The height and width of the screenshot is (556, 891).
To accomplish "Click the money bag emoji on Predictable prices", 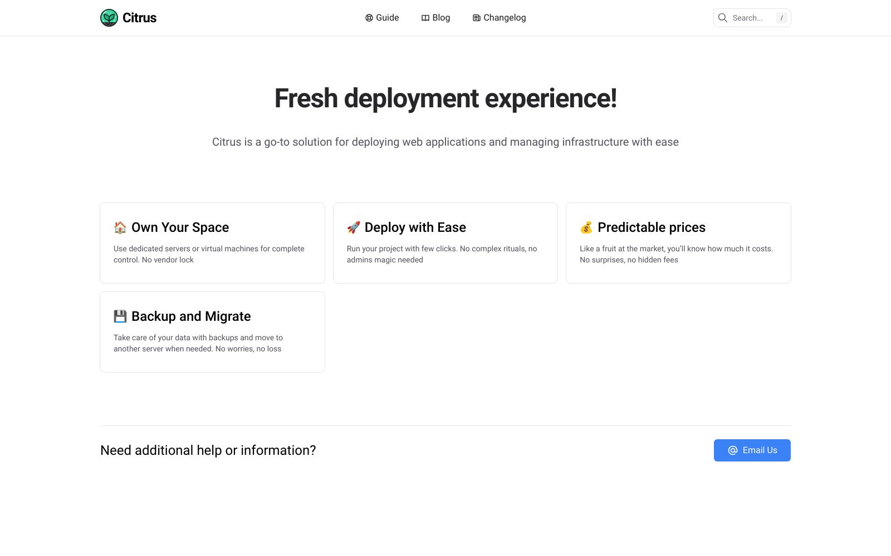I will tap(586, 227).
